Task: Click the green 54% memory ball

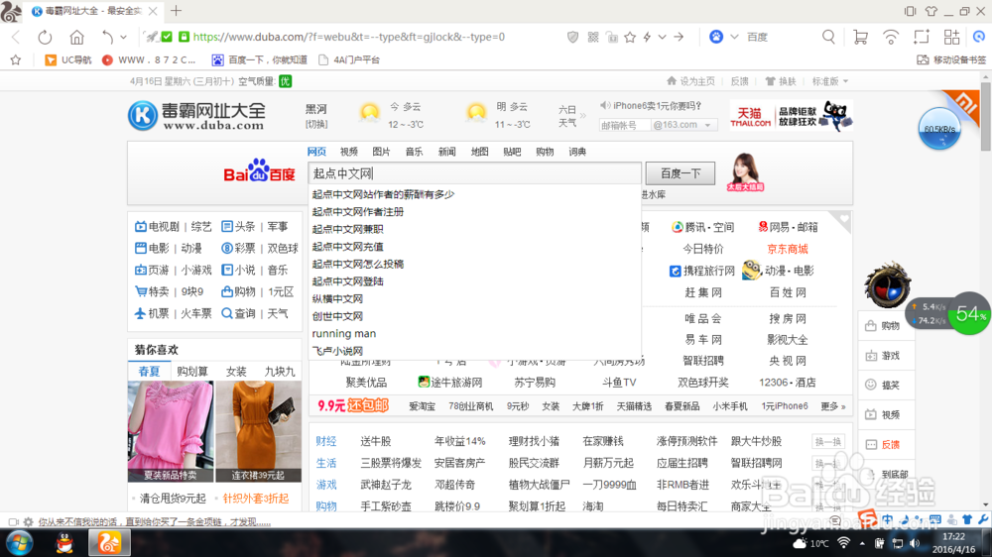Action: (x=968, y=313)
